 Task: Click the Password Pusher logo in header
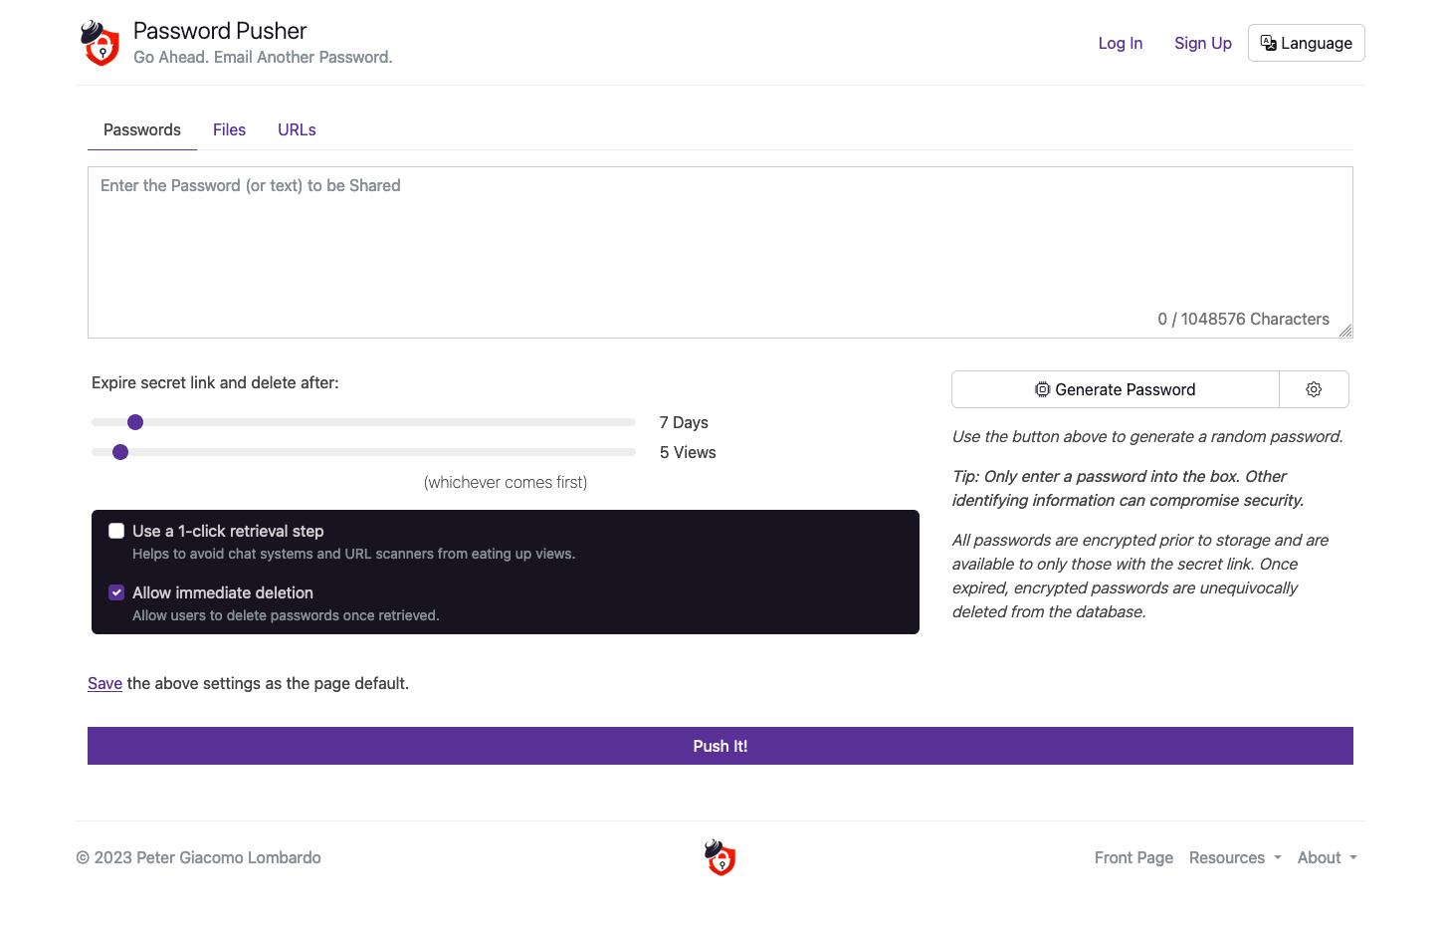pos(101,44)
